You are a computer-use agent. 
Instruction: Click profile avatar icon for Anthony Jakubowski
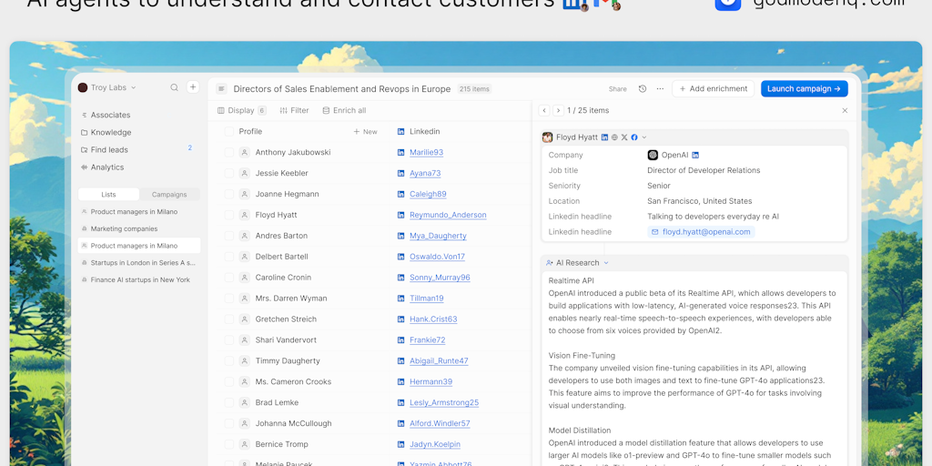click(x=244, y=152)
